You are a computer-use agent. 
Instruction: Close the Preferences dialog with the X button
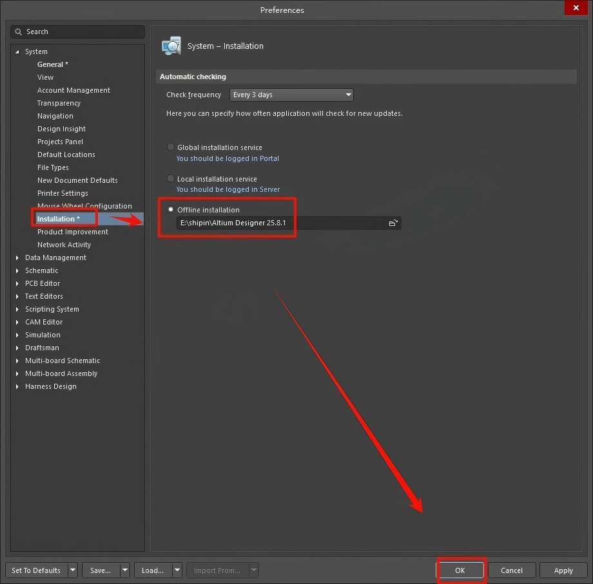[576, 8]
